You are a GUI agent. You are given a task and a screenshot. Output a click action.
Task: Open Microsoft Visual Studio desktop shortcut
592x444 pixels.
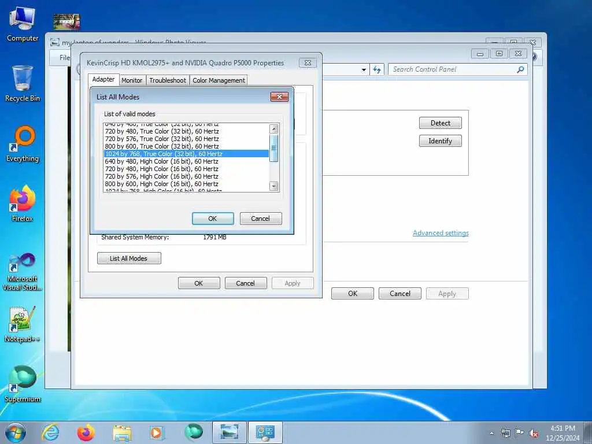click(23, 272)
